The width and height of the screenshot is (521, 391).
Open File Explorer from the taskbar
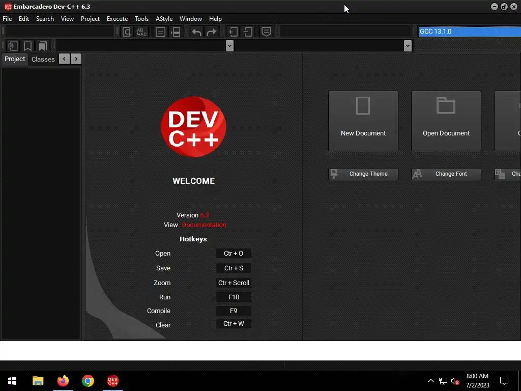[x=38, y=381]
